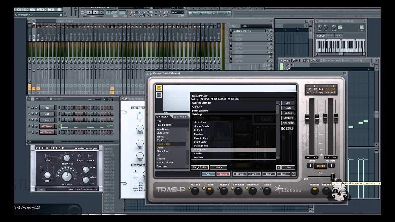Click the Update preset button
395x222 pixels.
[288, 113]
